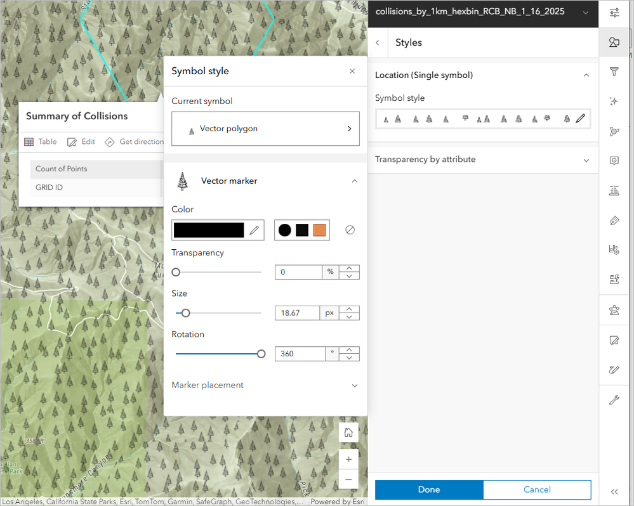Pick the black circle recent color
The height and width of the screenshot is (506, 634).
click(x=285, y=230)
